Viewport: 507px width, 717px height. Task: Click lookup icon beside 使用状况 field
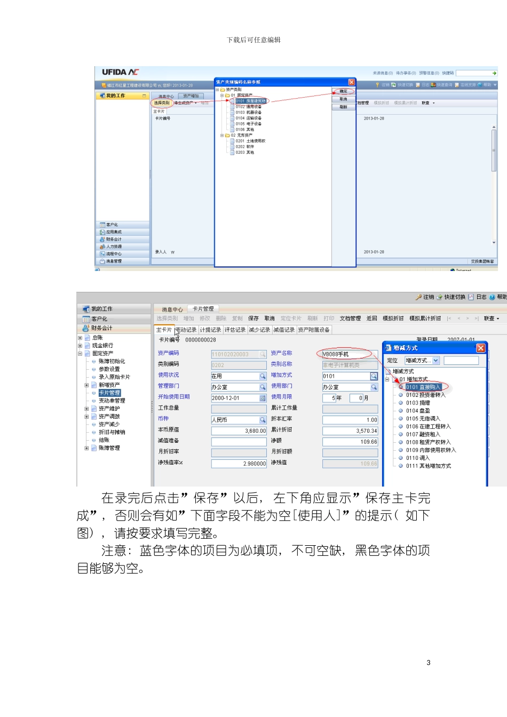pyautogui.click(x=263, y=376)
